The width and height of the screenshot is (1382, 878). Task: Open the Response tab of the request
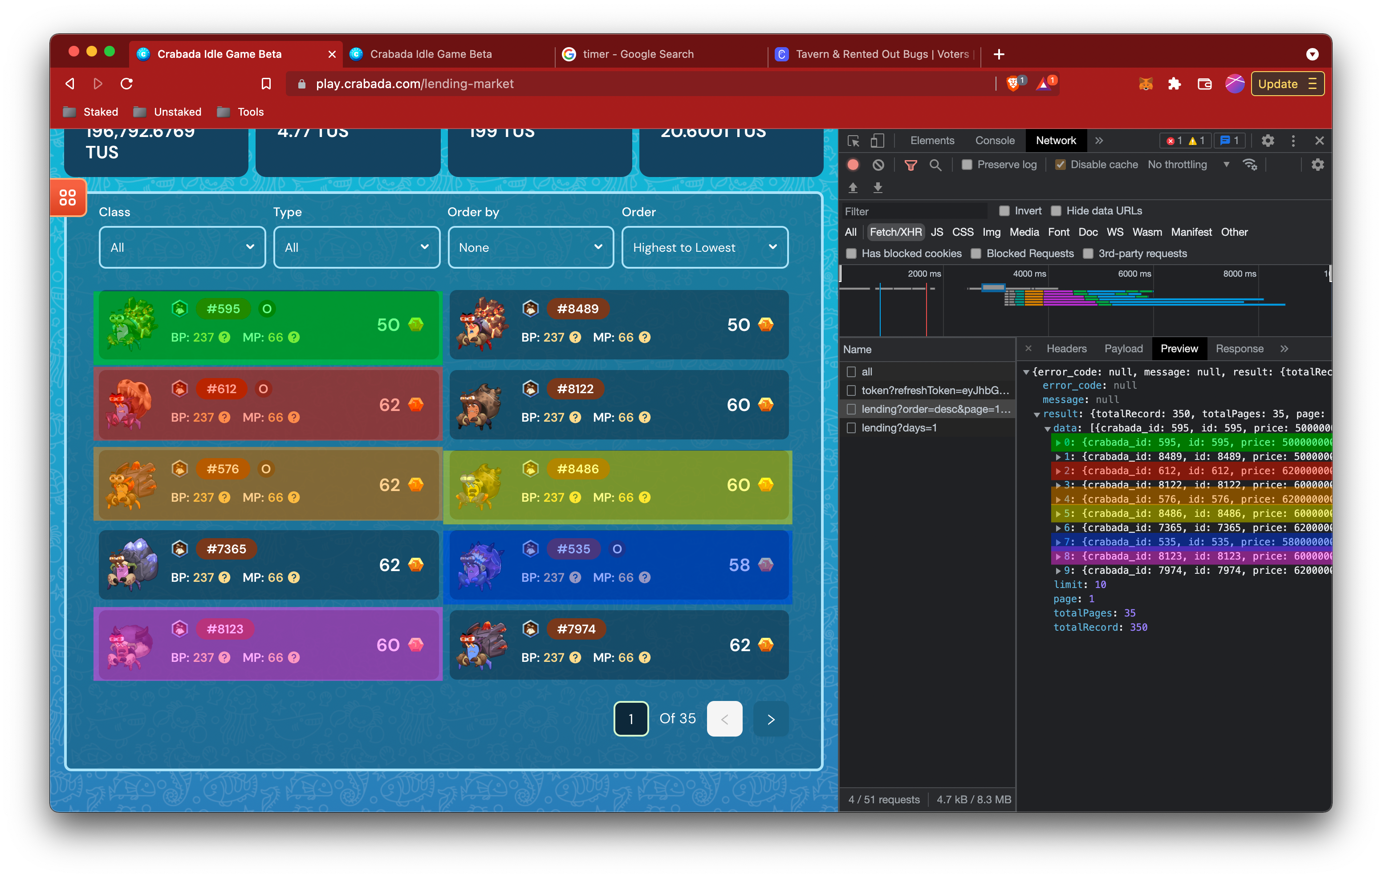(1239, 349)
